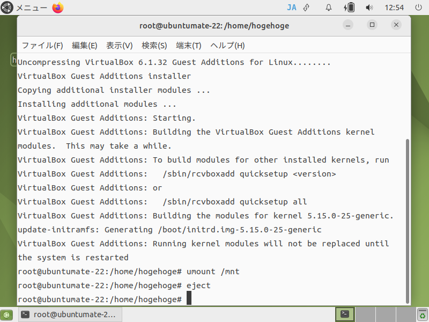Click the network up/down arrows indicator
This screenshot has height=322, width=429.
click(306, 8)
